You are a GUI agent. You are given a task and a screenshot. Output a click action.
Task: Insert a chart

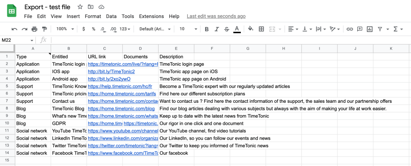tap(370, 29)
